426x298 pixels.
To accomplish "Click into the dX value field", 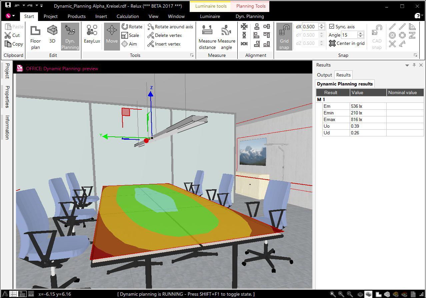I will (x=310, y=27).
